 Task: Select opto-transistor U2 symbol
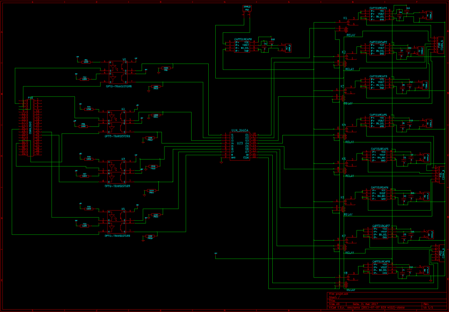(x=117, y=122)
